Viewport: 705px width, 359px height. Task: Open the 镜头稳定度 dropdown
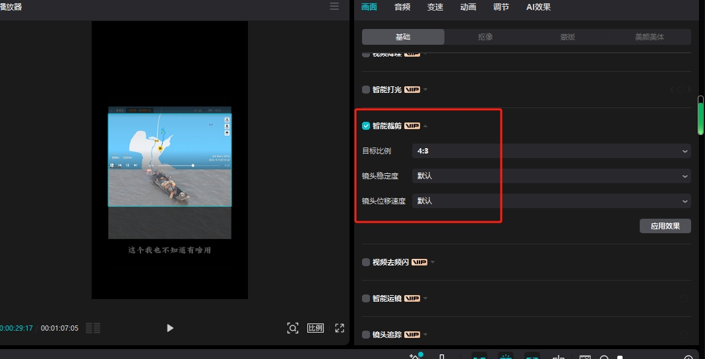tap(551, 176)
